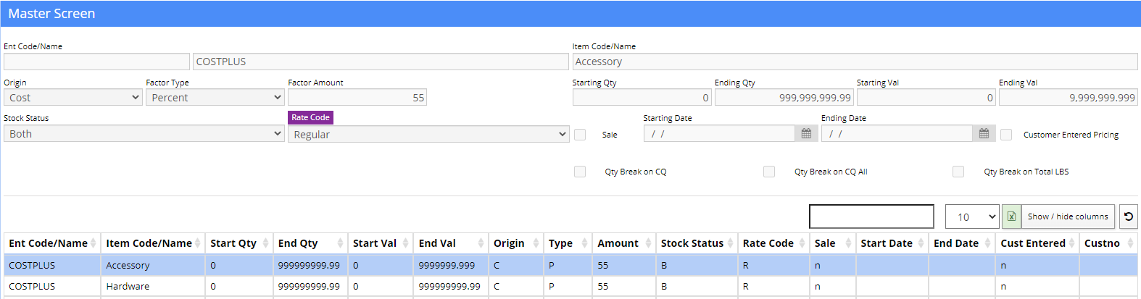Select the COSTPLUS Hardware table row
The image size is (1141, 299).
click(x=570, y=286)
